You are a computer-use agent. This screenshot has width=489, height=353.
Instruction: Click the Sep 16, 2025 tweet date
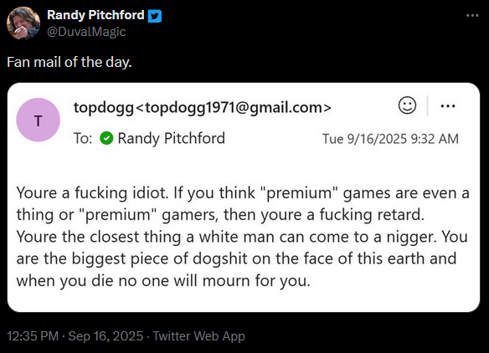[106, 336]
